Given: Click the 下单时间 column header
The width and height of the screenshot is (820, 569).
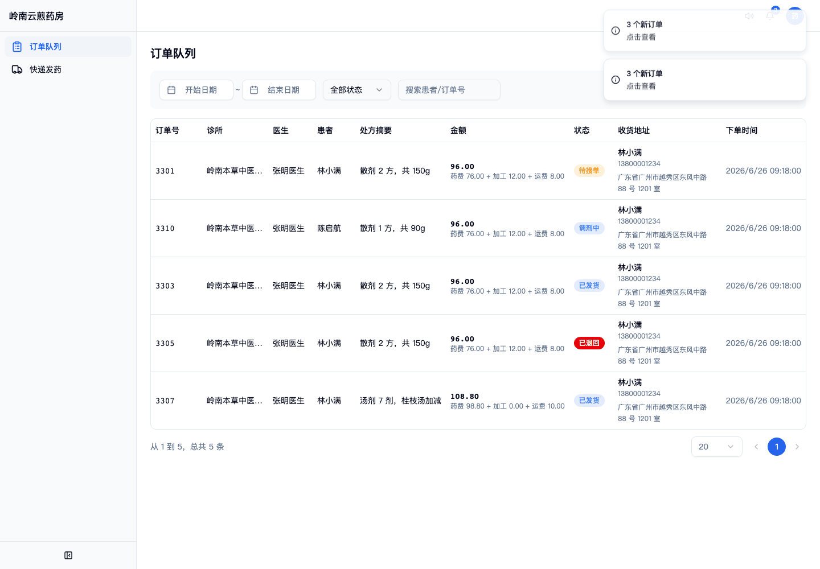Looking at the screenshot, I should pyautogui.click(x=741, y=130).
